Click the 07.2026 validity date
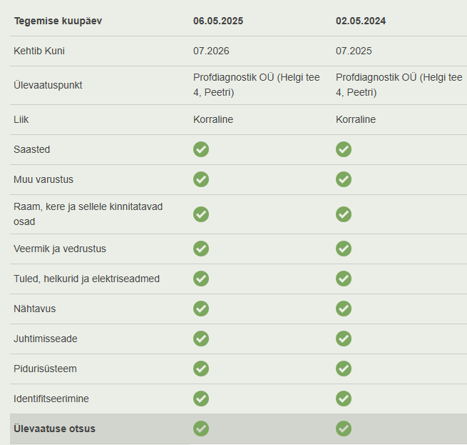Image resolution: width=467 pixels, height=445 pixels. [211, 51]
